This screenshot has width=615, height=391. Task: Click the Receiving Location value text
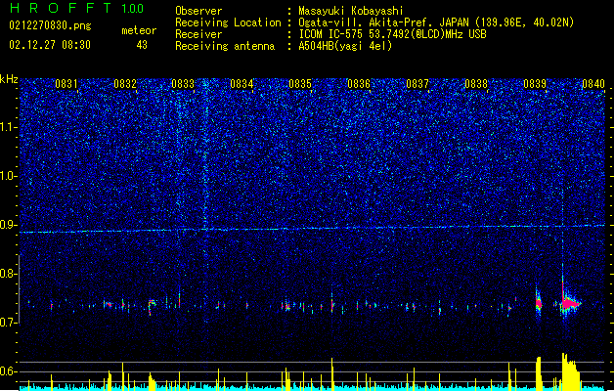click(x=436, y=22)
